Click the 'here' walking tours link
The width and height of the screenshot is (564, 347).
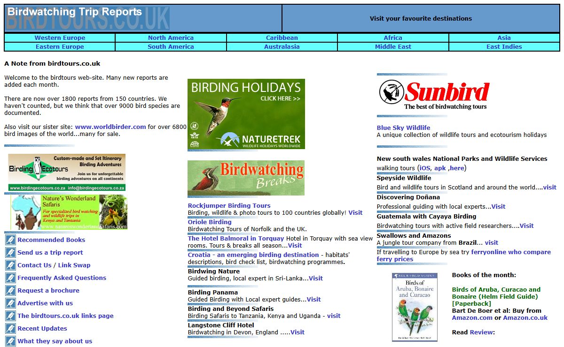pos(457,168)
